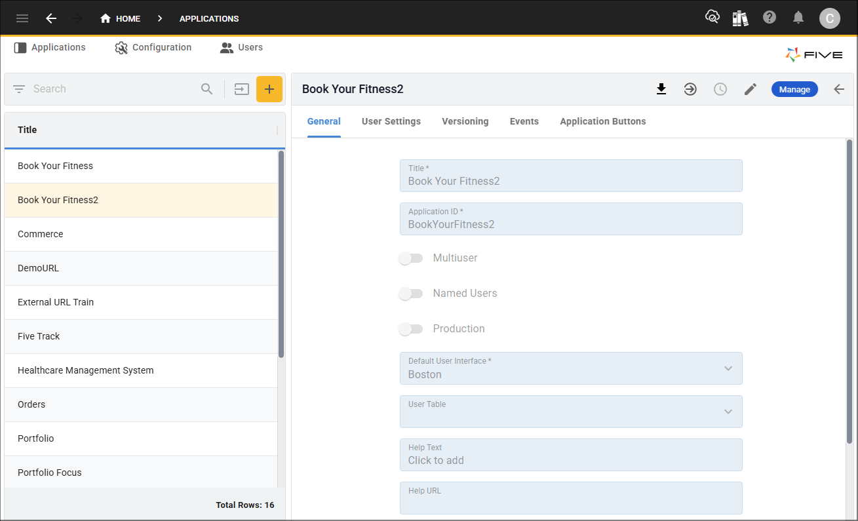
Task: Click the Application ID field
Action: (571, 219)
